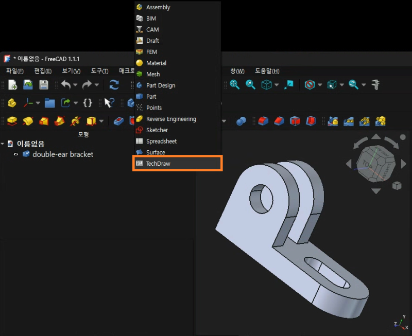Create a new group folder
The height and width of the screenshot is (336, 412).
(49, 103)
